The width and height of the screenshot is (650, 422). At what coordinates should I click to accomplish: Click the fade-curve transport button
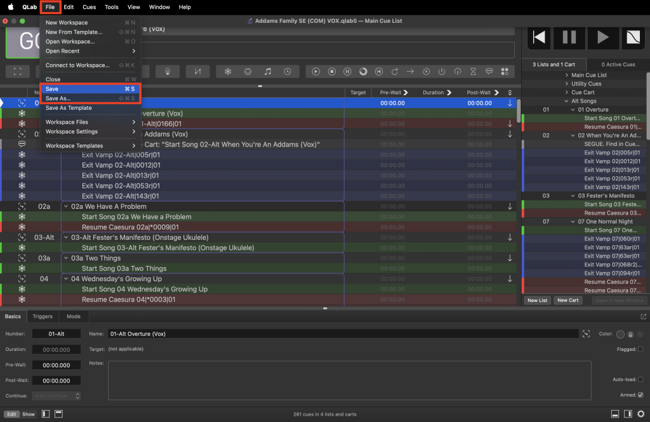tap(633, 37)
